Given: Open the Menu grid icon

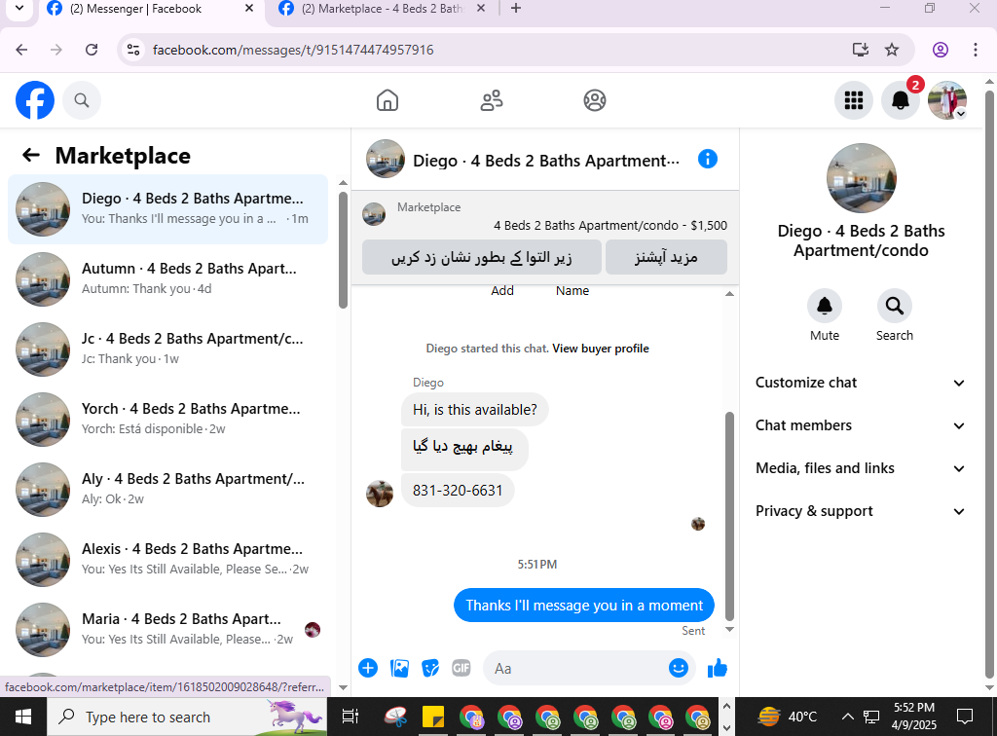Looking at the screenshot, I should click(853, 100).
